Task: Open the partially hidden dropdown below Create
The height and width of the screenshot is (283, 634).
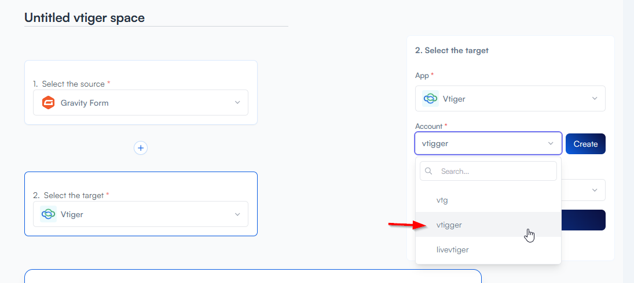Action: (x=594, y=190)
